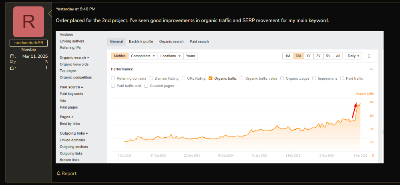Collapse the Outgoing links sidebar section

(74, 133)
